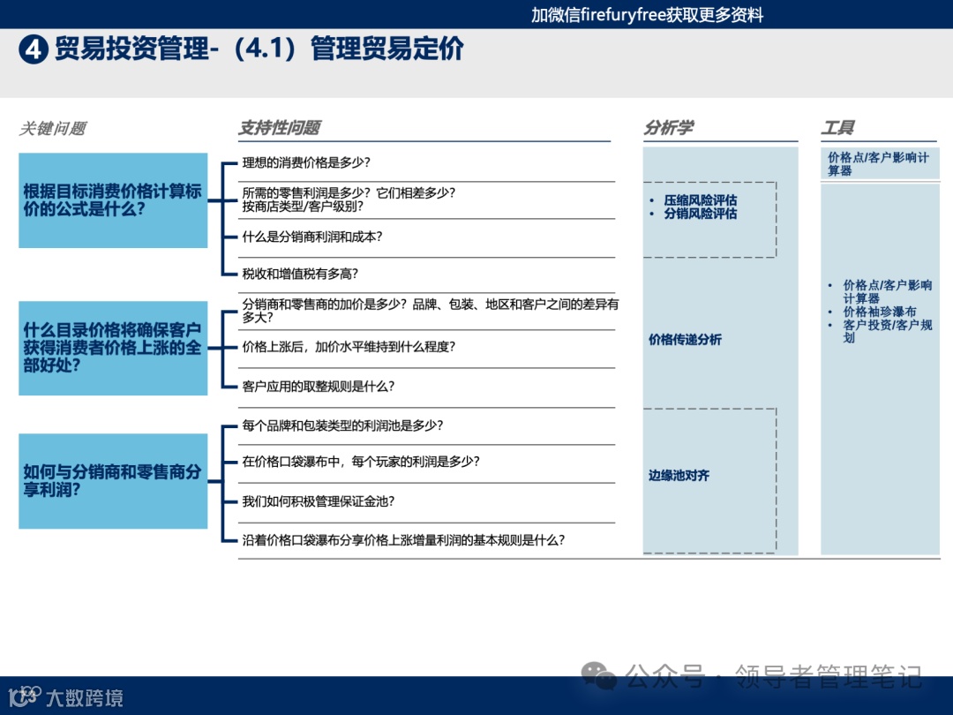
Task: Select the line 按商店类型/客户级别?
Action: [x=303, y=206]
